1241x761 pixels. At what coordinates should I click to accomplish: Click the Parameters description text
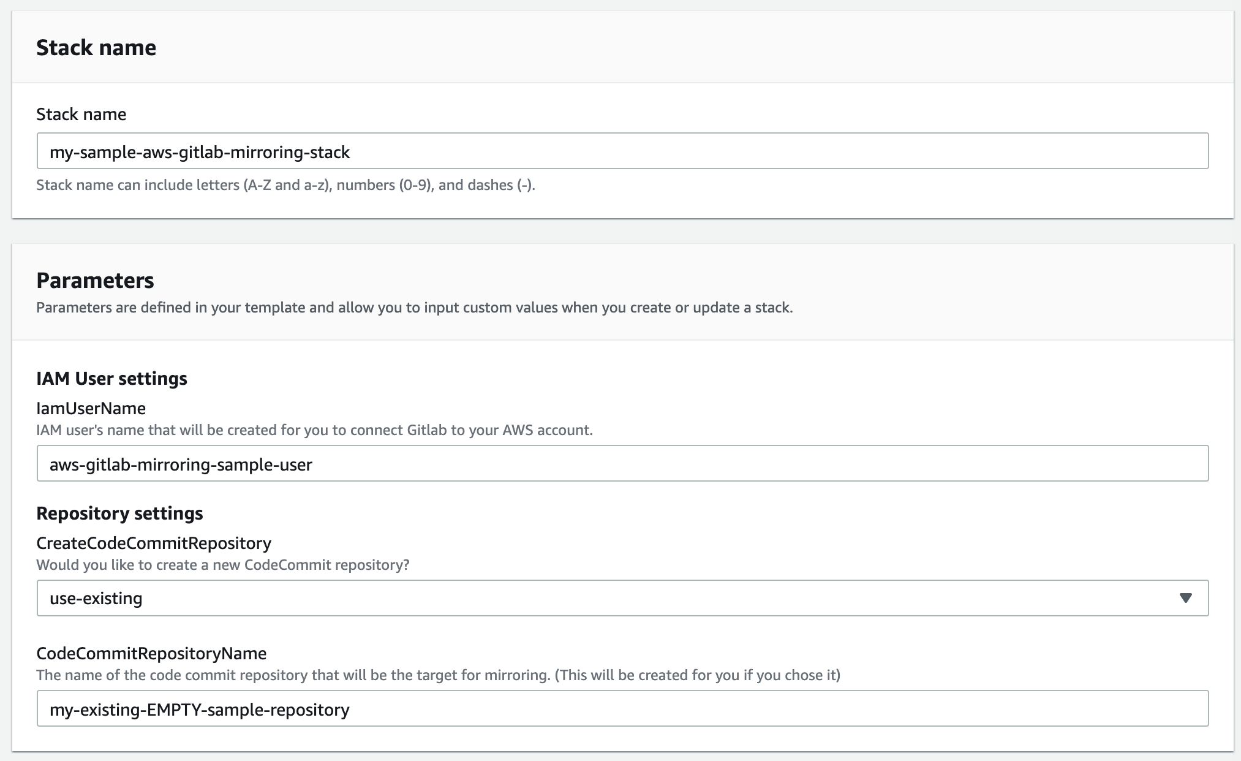coord(414,308)
